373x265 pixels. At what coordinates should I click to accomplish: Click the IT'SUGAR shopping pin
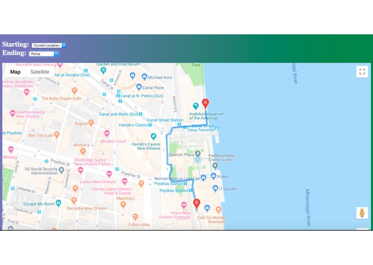(x=215, y=188)
